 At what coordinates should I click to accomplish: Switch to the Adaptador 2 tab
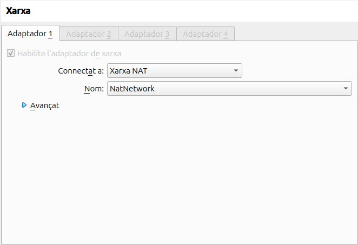88,34
